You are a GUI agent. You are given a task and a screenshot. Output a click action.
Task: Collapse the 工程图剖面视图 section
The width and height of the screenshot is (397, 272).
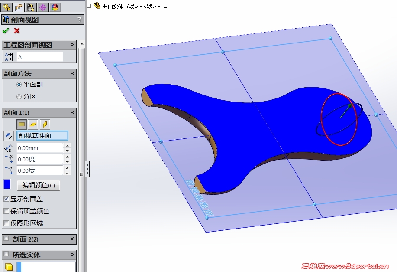[x=72, y=45]
